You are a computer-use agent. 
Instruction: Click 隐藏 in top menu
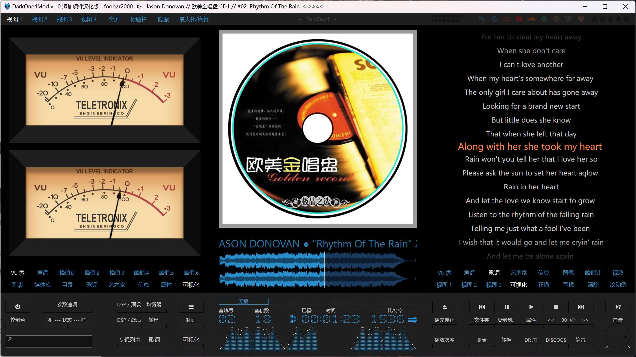coord(163,19)
